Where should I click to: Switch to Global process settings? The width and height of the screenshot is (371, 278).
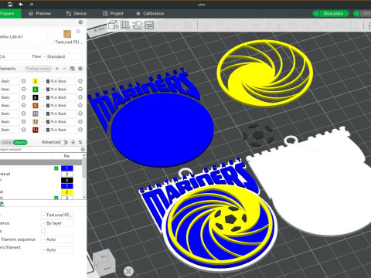(7, 142)
